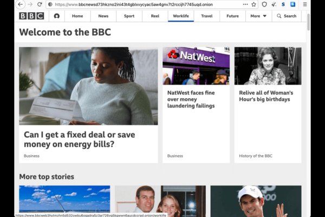This screenshot has height=217, width=325.
Task: Go to the Sport section tab
Action: click(129, 16)
